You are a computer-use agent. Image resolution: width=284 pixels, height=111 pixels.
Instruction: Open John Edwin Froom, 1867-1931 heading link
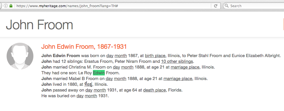click(84, 46)
